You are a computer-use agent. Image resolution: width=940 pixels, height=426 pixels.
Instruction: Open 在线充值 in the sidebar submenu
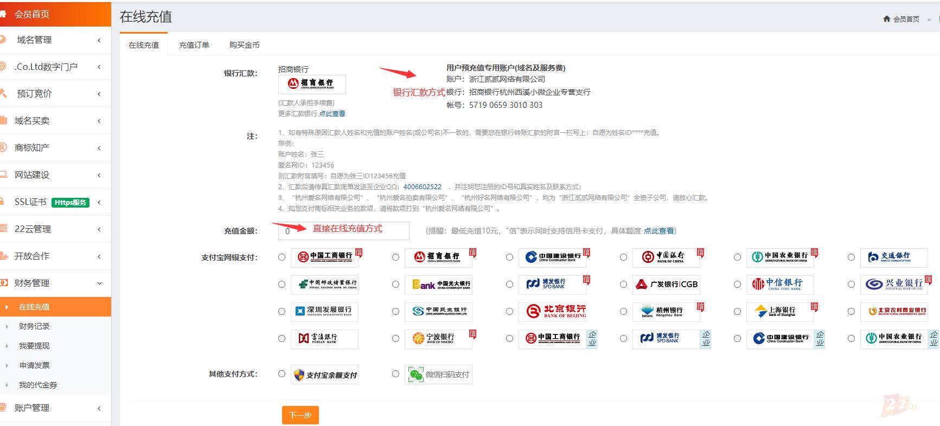click(x=55, y=307)
